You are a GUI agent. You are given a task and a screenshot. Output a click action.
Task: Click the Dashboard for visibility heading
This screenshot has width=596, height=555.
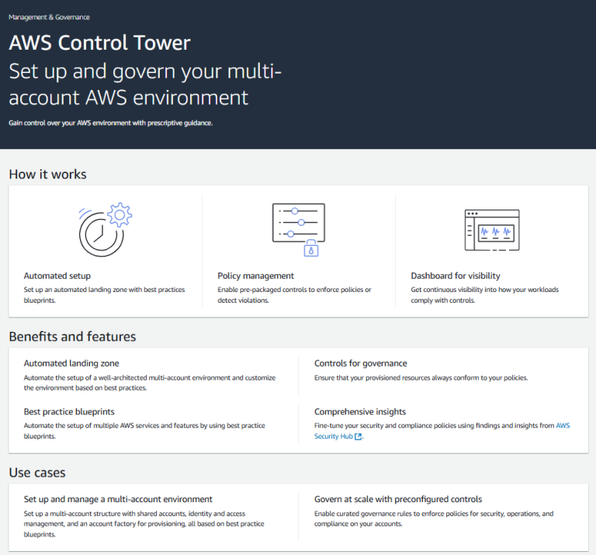click(456, 276)
